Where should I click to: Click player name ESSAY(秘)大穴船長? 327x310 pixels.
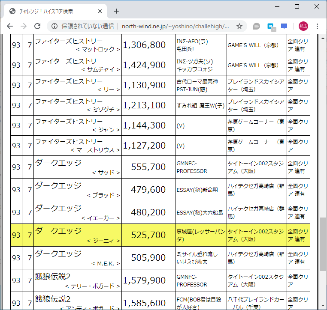pos(200,213)
